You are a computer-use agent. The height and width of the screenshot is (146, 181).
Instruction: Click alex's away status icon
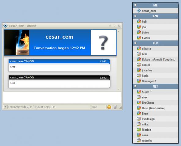(139, 97)
